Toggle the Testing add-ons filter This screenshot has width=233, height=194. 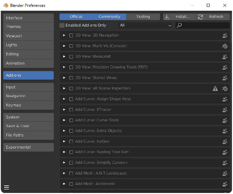point(143,17)
